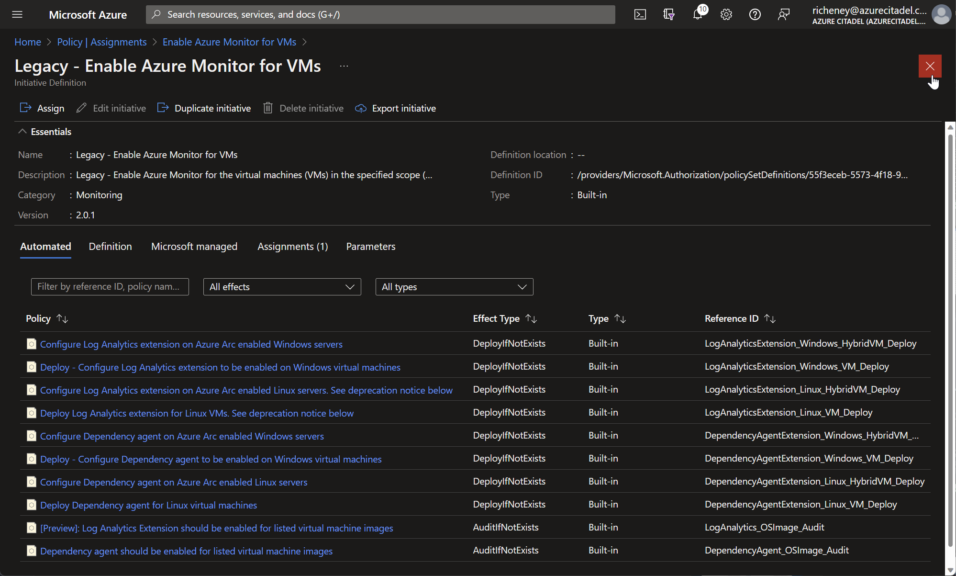Open Configure Dependency agent on Arc Linux servers policy

(174, 482)
